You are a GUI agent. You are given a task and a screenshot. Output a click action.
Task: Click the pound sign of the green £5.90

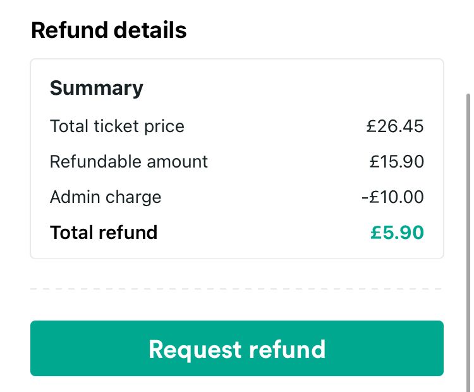click(376, 233)
